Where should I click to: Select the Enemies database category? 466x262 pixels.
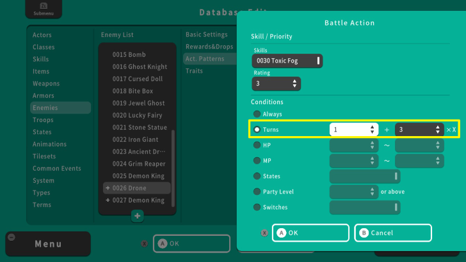point(61,108)
